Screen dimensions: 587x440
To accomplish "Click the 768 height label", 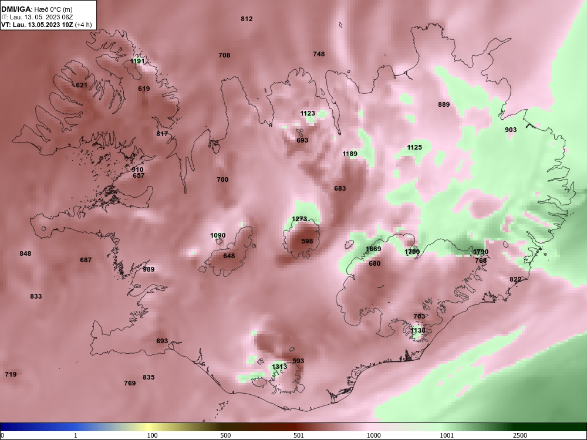I will (481, 260).
